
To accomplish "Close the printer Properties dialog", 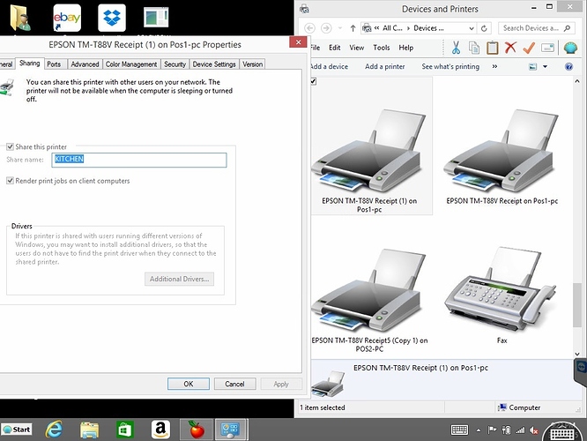I will click(298, 42).
